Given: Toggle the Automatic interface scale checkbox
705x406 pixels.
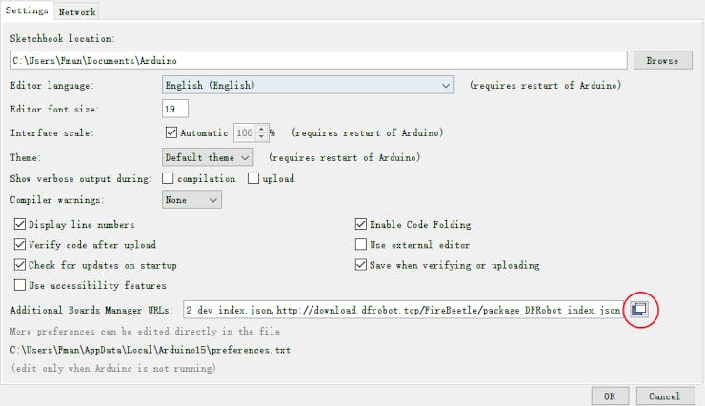Looking at the screenshot, I should [x=171, y=132].
